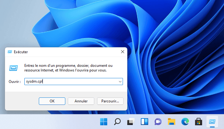Open the Windows Start menu
Screen dimensions: 224x129
click(104, 122)
